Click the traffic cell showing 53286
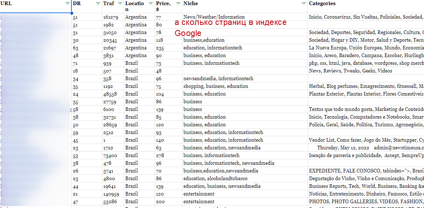The width and height of the screenshot is (424, 208). (x=113, y=201)
